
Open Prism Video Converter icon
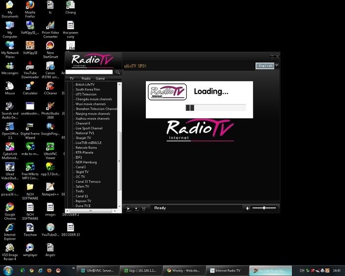pos(50,30)
